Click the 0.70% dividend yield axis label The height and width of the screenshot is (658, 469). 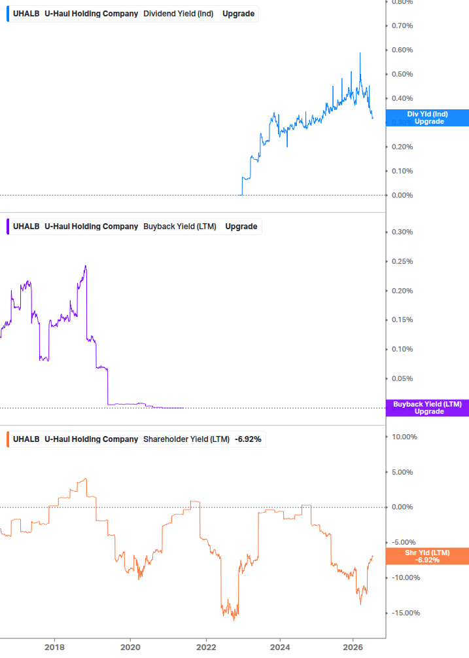(x=402, y=26)
